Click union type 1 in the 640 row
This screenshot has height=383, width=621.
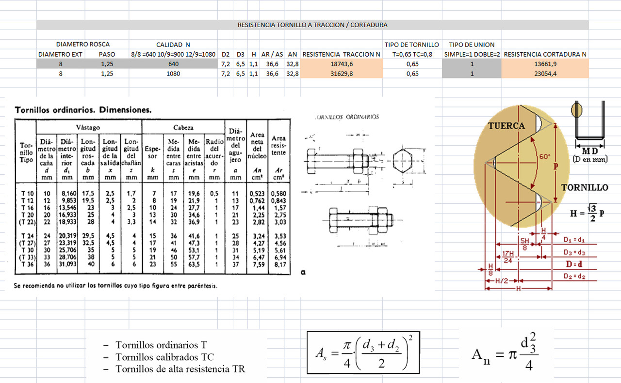pyautogui.click(x=472, y=64)
